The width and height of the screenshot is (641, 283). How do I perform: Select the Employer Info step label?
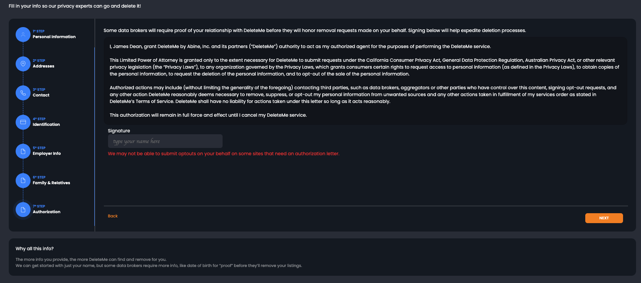click(47, 153)
